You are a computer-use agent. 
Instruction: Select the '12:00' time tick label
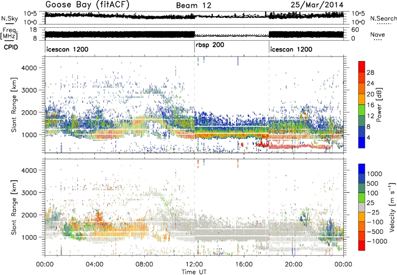194,265
